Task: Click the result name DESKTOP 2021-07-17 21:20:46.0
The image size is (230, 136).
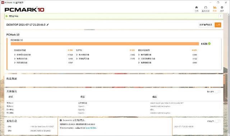Action: click(26, 25)
